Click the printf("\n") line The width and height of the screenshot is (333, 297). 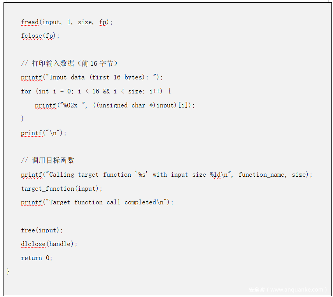tap(44, 133)
